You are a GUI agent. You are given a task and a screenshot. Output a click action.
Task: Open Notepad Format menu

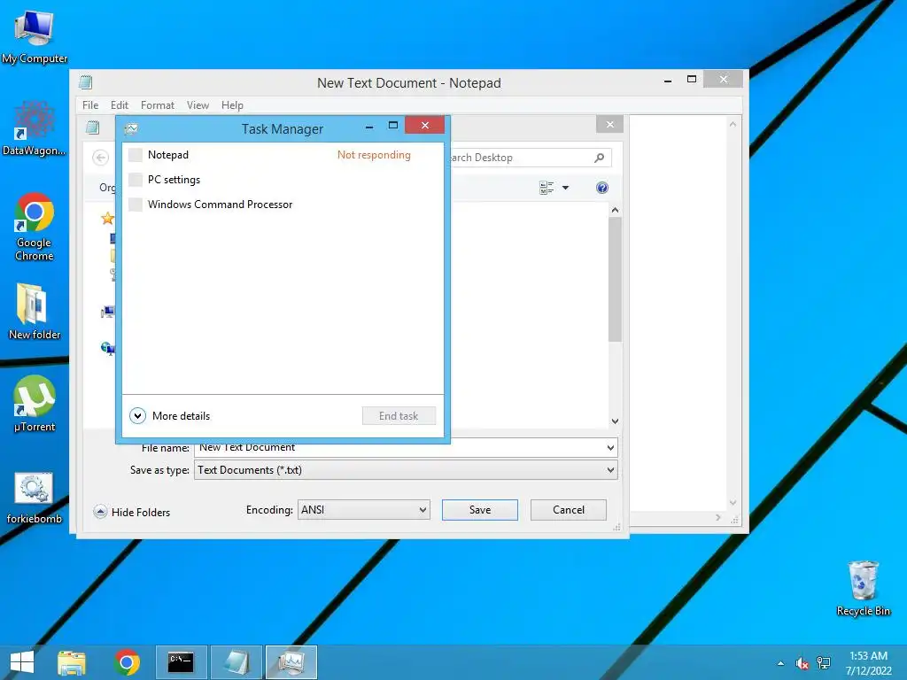tap(158, 105)
